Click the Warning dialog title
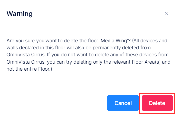The image size is (179, 118). point(19,14)
